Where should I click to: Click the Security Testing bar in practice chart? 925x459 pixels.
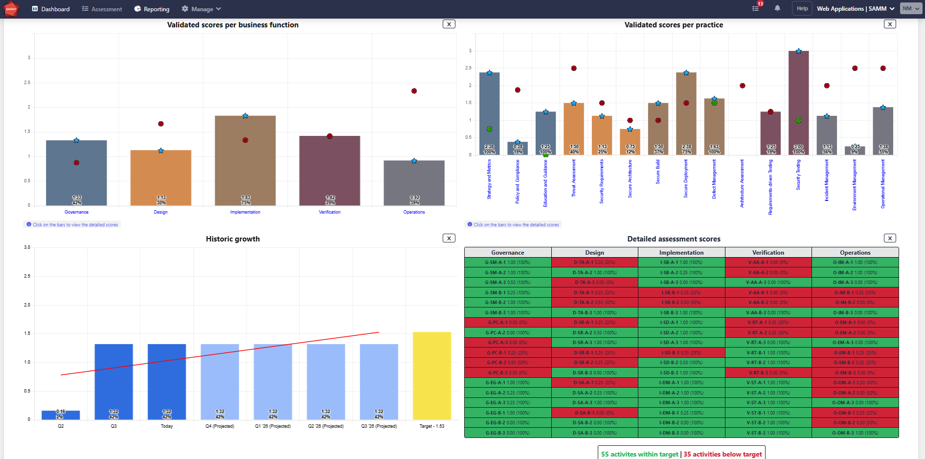coord(797,103)
